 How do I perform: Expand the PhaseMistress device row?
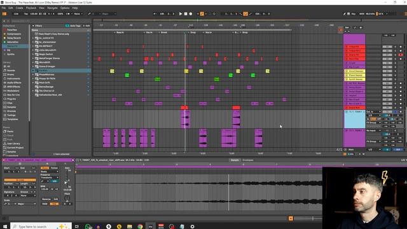tap(33, 74)
